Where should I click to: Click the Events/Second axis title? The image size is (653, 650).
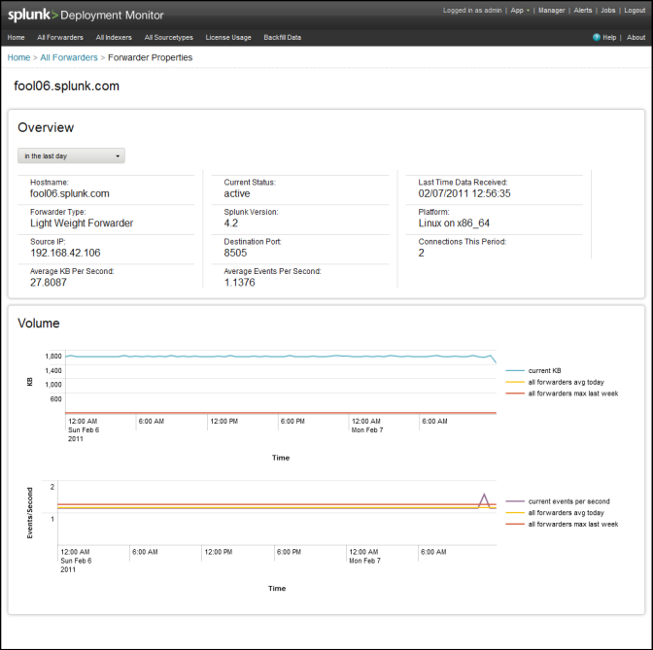pos(29,513)
